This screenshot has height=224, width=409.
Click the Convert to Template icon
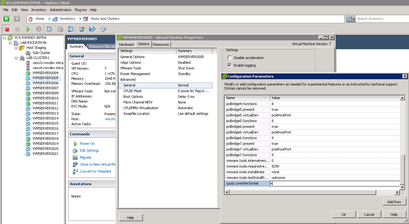click(x=75, y=171)
